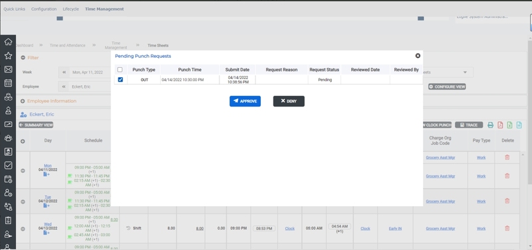
Task: Go to previous week with the double-chevron
Action: tap(64, 72)
